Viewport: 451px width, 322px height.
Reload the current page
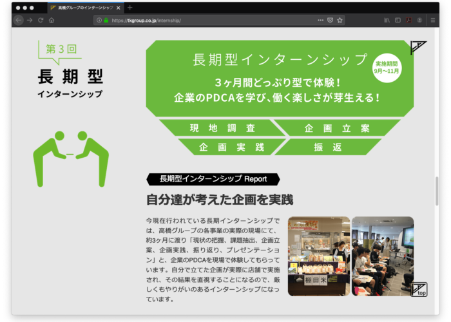[41, 20]
